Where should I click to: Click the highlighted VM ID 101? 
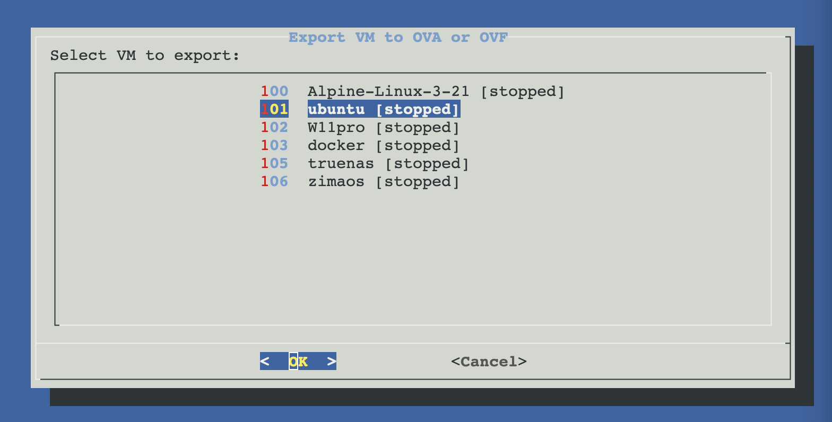click(x=274, y=110)
